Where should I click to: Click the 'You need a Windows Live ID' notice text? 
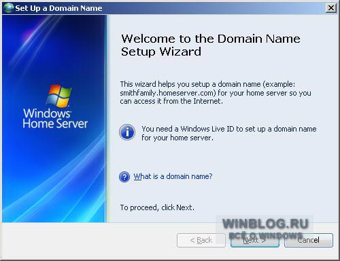(x=229, y=133)
